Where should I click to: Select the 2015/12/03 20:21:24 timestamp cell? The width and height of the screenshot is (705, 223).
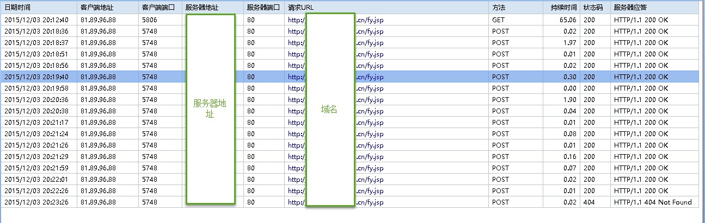click(x=36, y=133)
